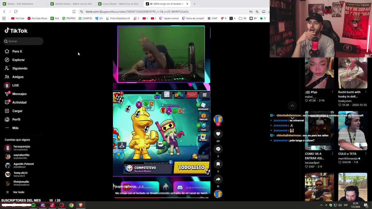Show hidden system tray icons
The height and width of the screenshot is (209, 372).
pyautogui.click(x=321, y=205)
